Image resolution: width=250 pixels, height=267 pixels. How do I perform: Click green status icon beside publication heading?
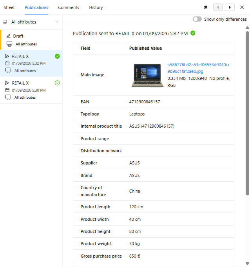coord(193,33)
